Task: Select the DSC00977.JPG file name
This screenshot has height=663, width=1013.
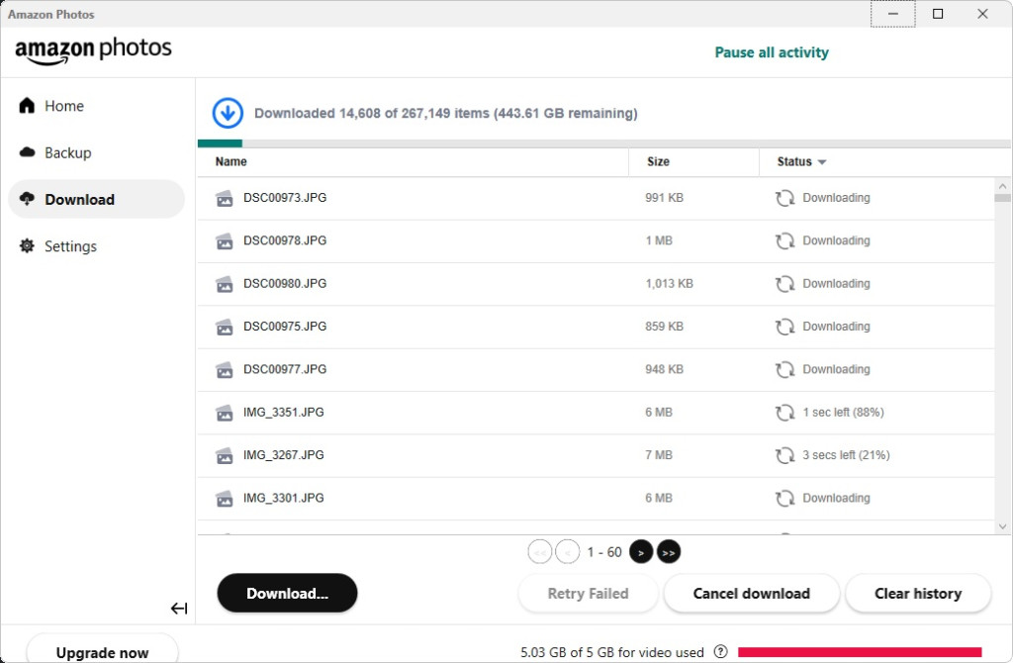Action: coord(285,369)
